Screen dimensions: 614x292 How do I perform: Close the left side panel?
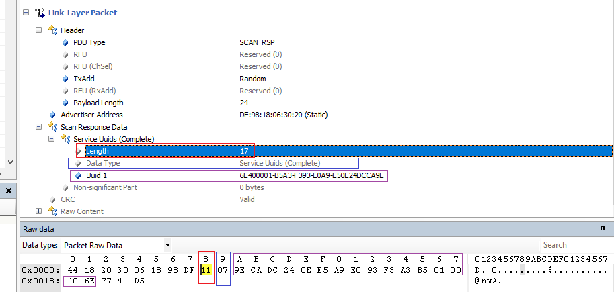click(9, 191)
